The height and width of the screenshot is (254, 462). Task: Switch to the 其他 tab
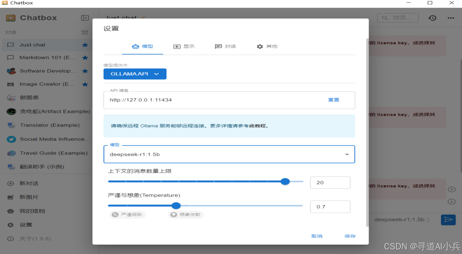(x=267, y=46)
